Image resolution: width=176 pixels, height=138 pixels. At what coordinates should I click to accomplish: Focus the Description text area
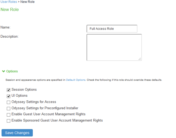[x=114, y=47]
